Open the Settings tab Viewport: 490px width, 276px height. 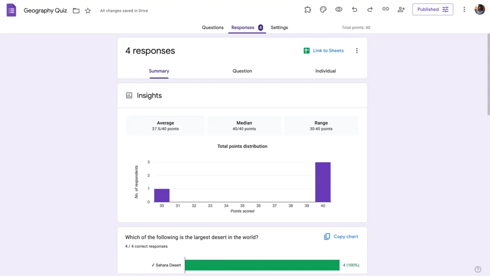point(279,27)
